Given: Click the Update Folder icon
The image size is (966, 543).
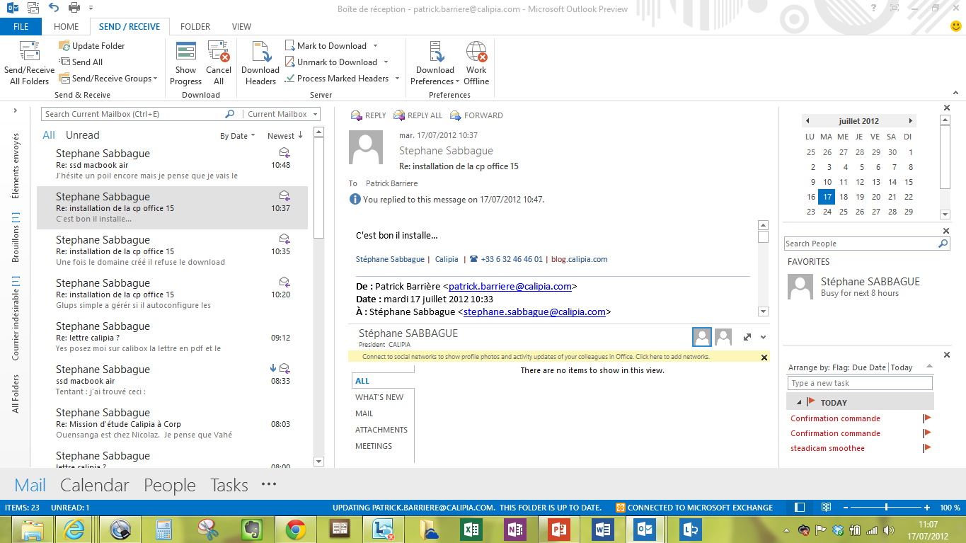Looking at the screenshot, I should click(64, 46).
